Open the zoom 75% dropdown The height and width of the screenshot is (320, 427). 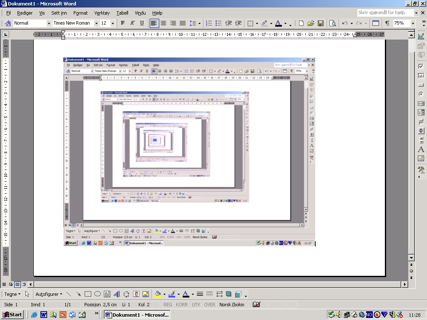click(x=413, y=23)
